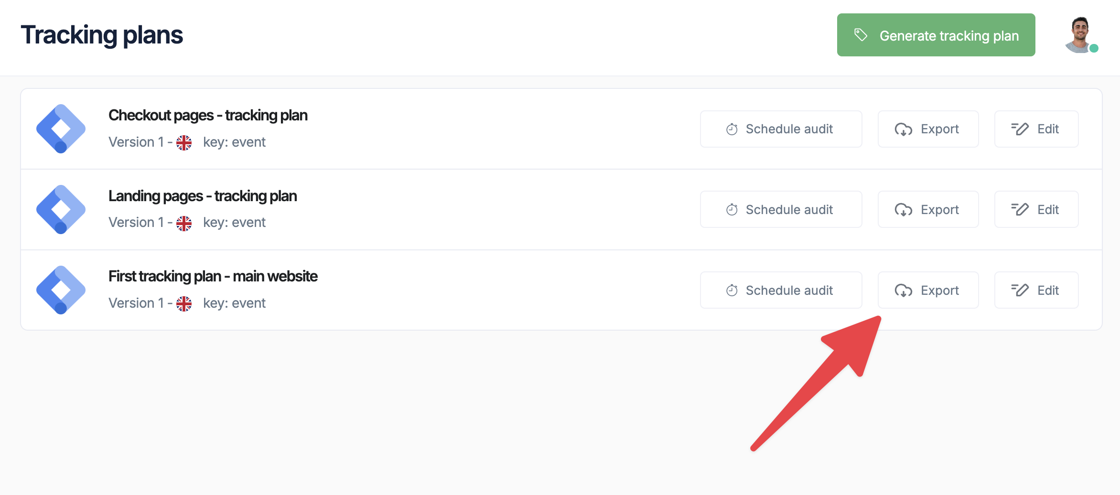The height and width of the screenshot is (495, 1120).
Task: Select the First tracking plan - main website title
Action: (213, 276)
